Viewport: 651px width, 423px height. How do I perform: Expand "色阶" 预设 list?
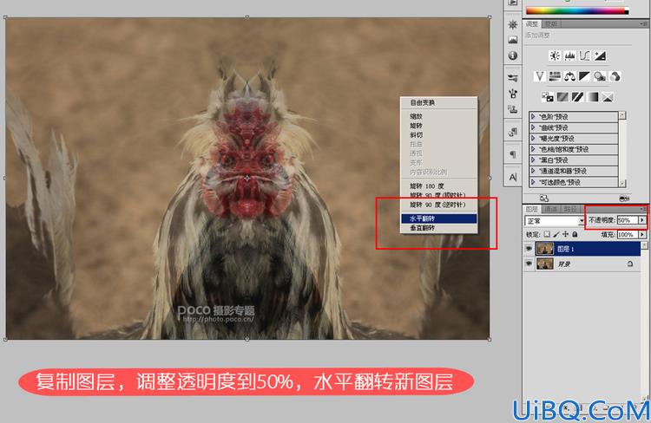click(x=533, y=116)
